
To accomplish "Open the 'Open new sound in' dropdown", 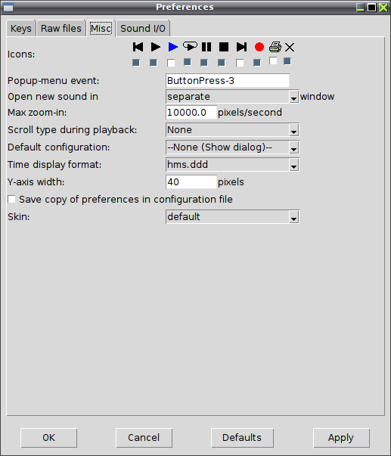I will [x=232, y=97].
